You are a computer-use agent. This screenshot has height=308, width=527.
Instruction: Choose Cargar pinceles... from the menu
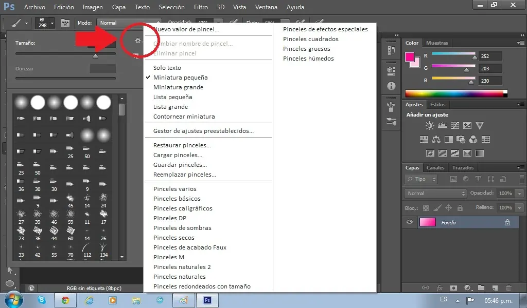[x=178, y=155]
